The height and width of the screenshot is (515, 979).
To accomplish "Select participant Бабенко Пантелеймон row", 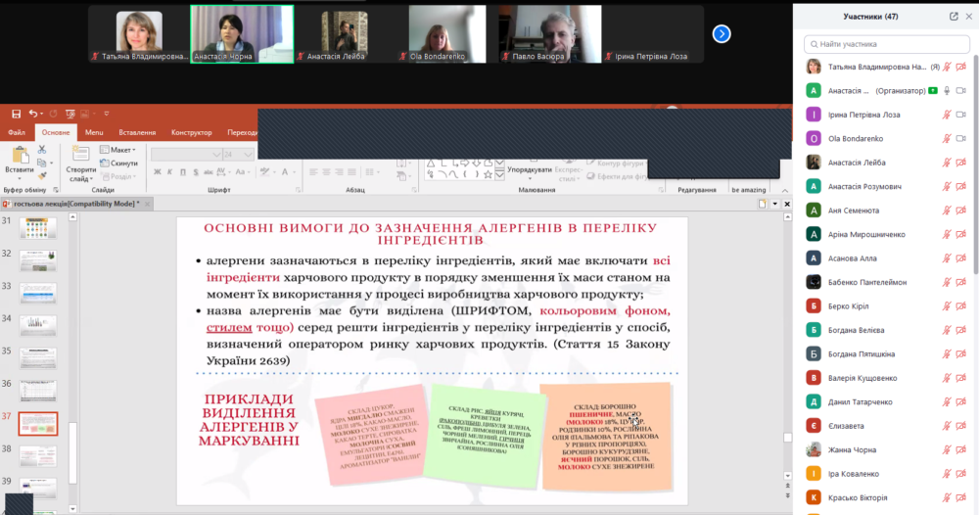I will click(x=886, y=282).
